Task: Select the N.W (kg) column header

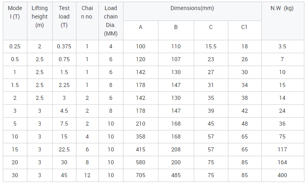Action: (x=283, y=21)
